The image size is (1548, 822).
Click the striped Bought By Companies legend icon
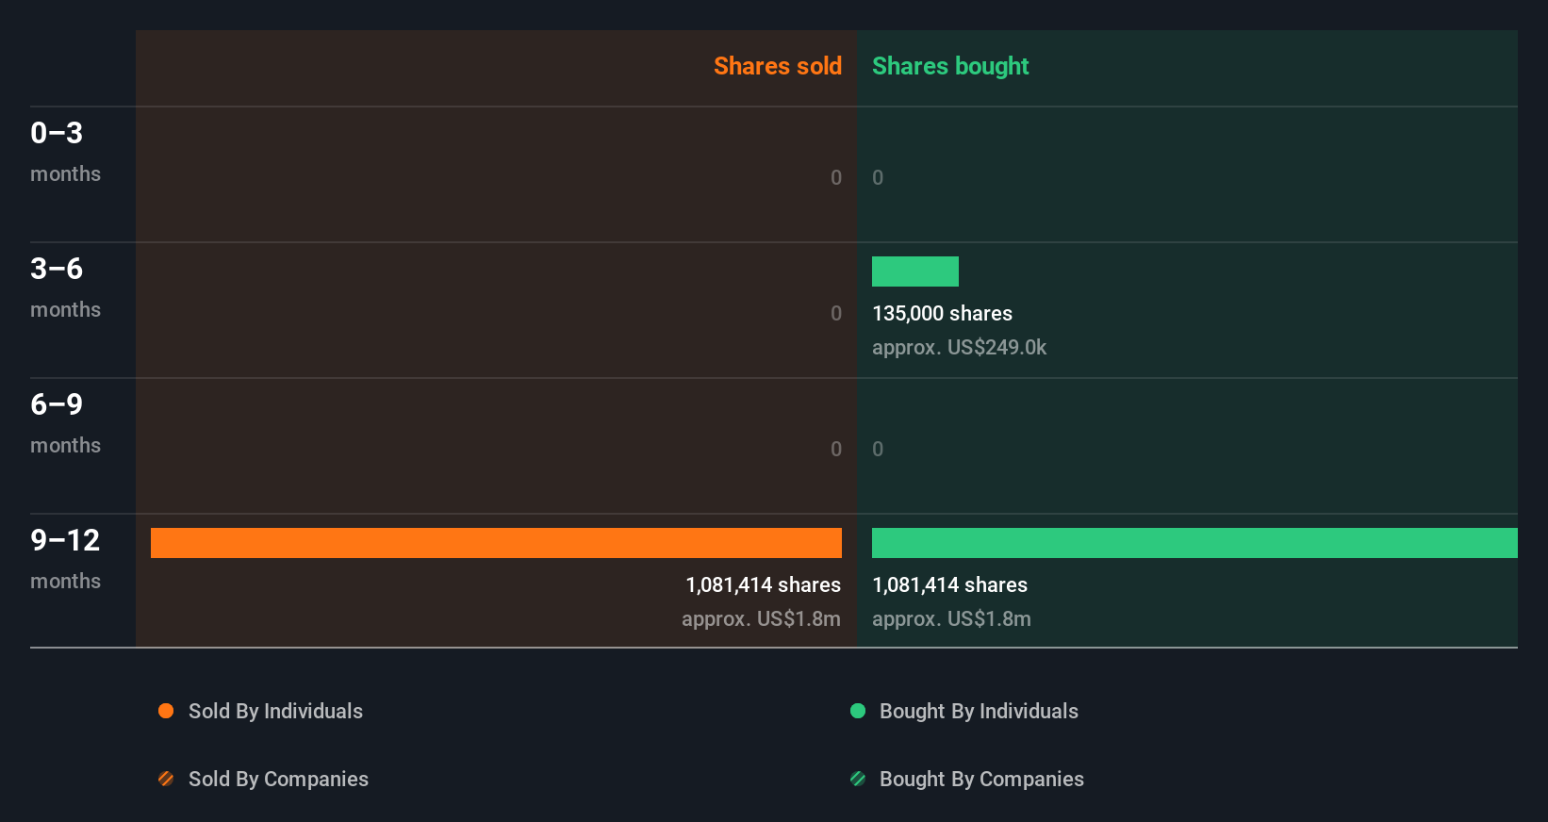(x=858, y=779)
